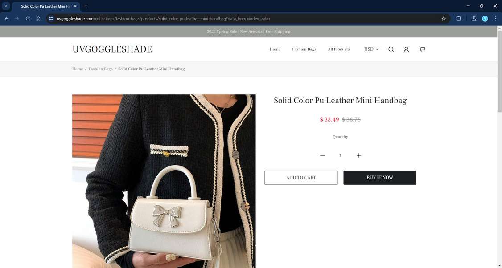This screenshot has height=268, width=502.
Task: Expand the USD currency dropdown
Action: point(371,49)
